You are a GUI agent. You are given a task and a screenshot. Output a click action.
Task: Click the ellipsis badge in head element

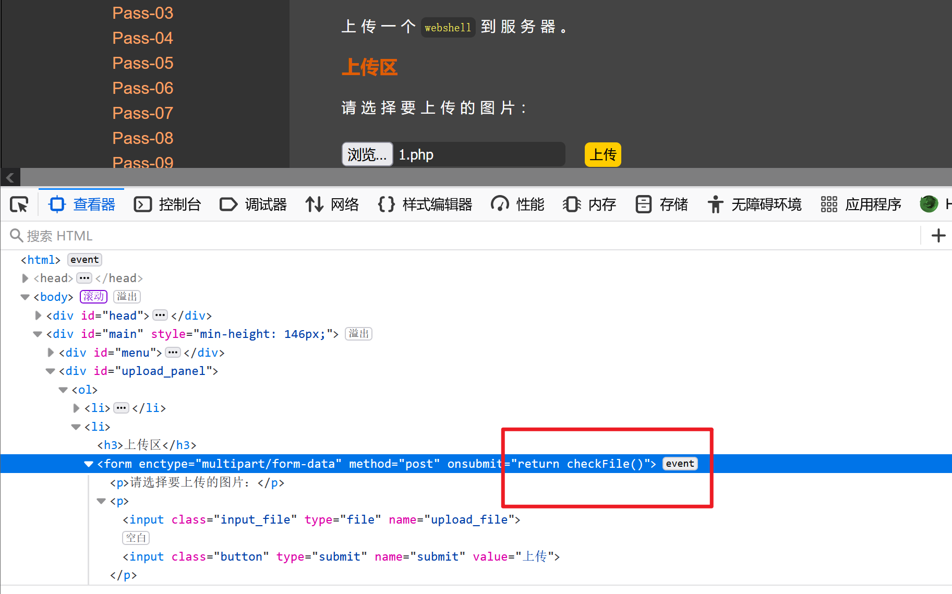[84, 278]
